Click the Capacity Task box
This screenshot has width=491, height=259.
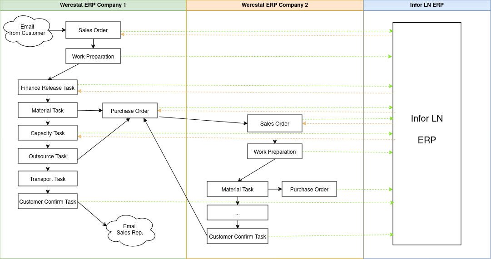click(48, 133)
